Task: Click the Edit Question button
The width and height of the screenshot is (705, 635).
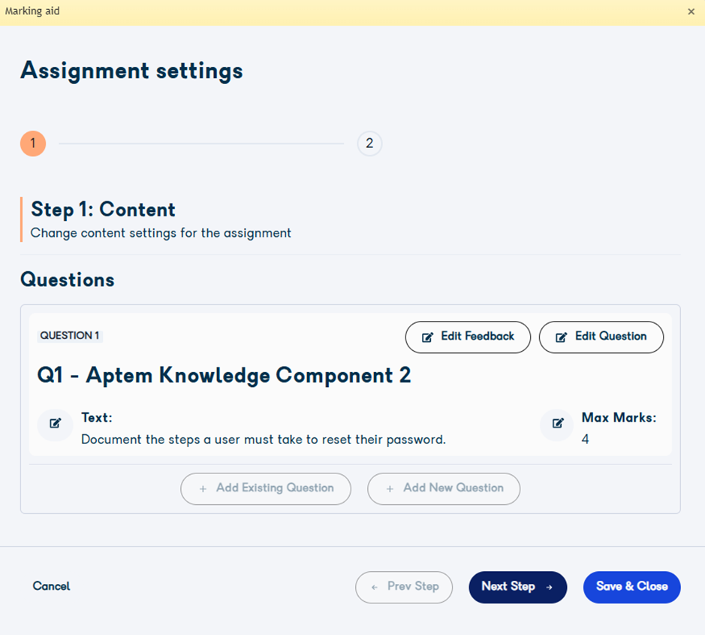Action: click(601, 337)
